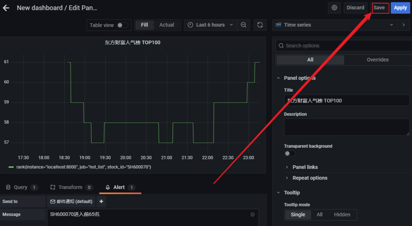412x226 pixels.
Task: Expand the Panel links section
Action: 305,167
